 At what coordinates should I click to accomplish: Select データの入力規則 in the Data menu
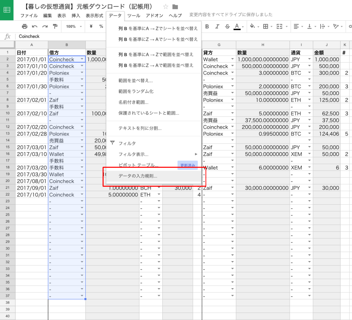pyautogui.click(x=137, y=176)
